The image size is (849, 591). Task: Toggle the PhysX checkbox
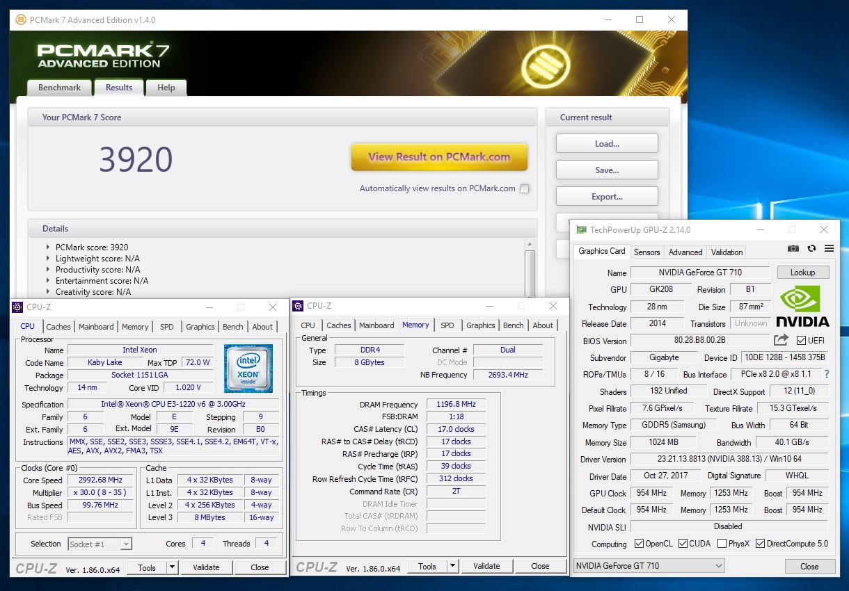pos(722,544)
